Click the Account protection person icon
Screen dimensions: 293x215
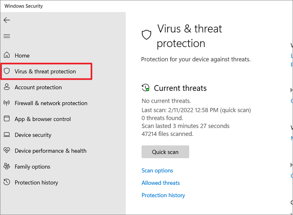(x=7, y=87)
